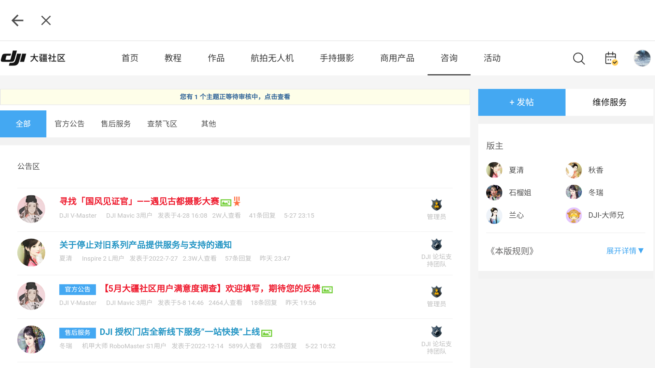Click the image icon after 一站快换 title
The image size is (655, 368).
[x=267, y=333]
